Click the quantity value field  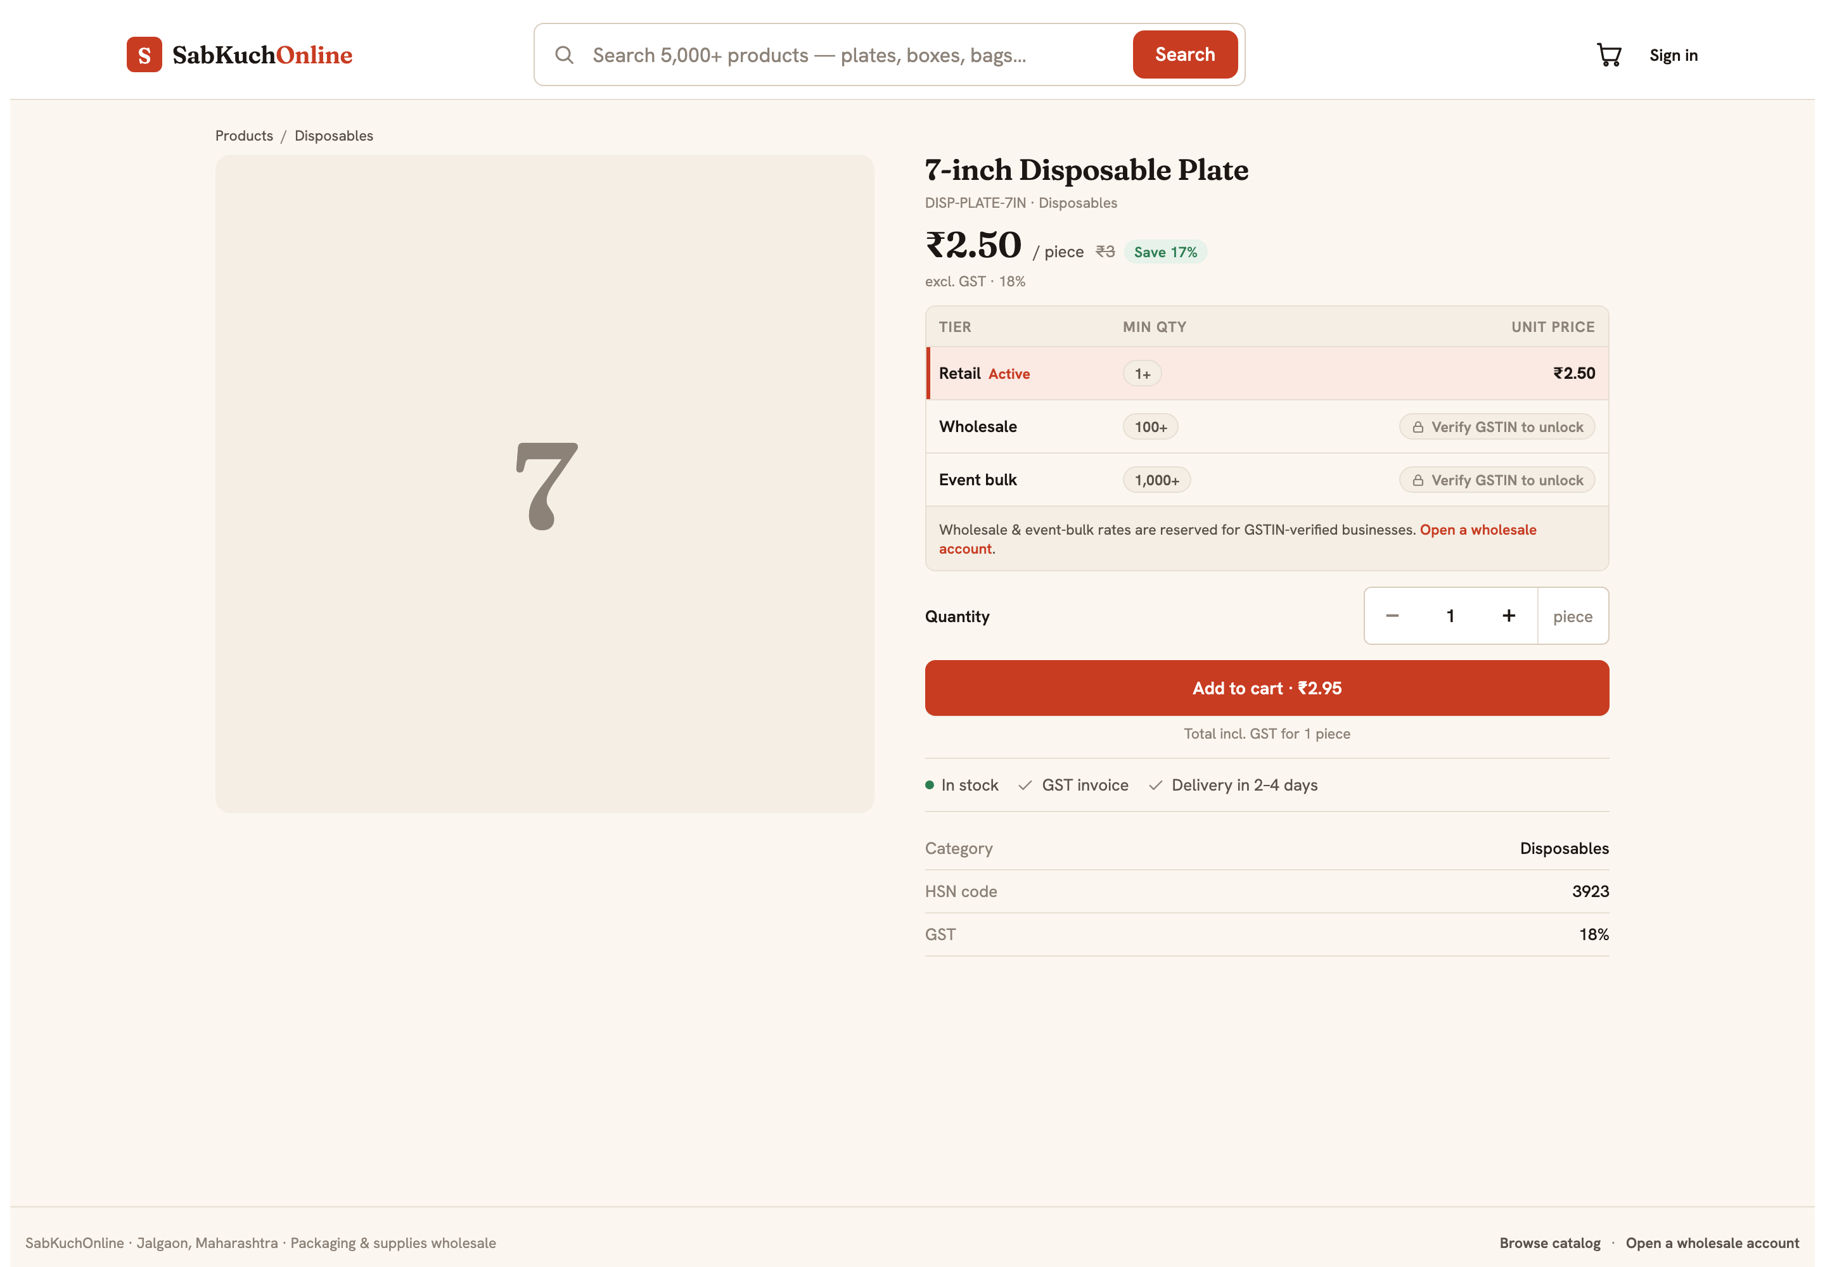(x=1450, y=616)
